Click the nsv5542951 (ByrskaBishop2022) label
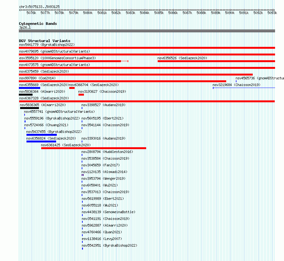284x261 pixels. click(109, 245)
